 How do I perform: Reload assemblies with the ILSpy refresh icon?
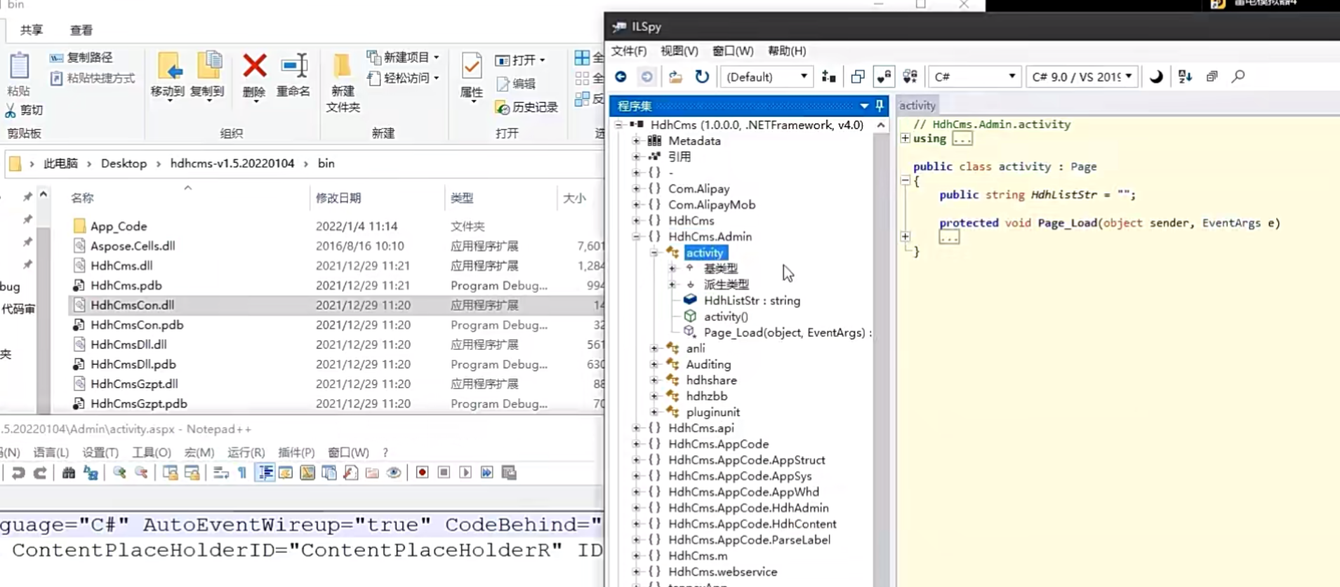pyautogui.click(x=702, y=76)
